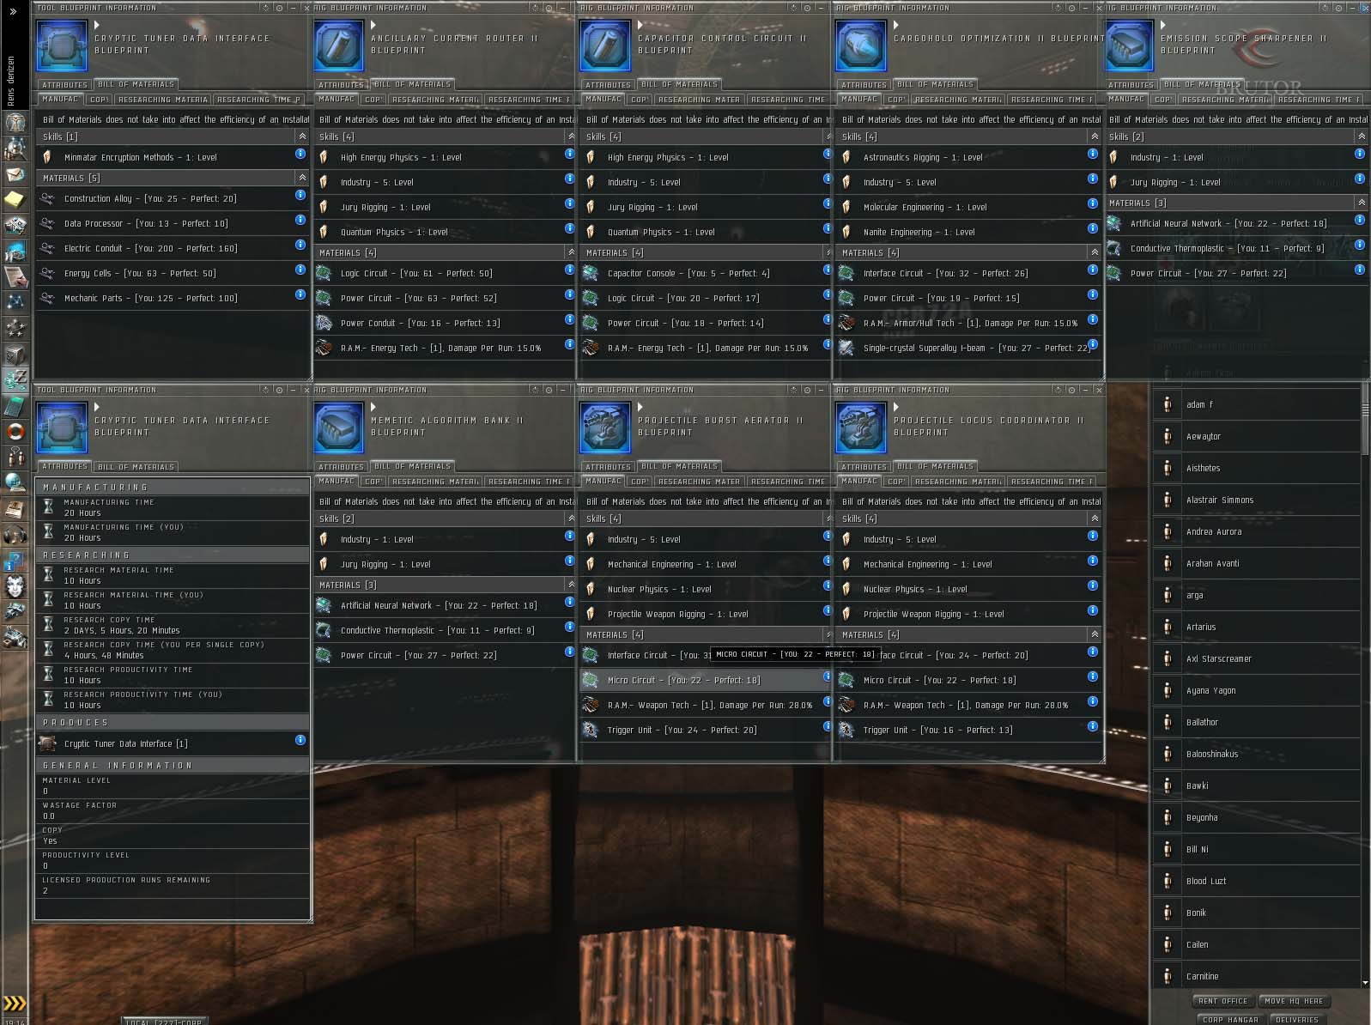Select Copy tab in Ancillary Current Router window
The image size is (1371, 1025).
point(373,100)
